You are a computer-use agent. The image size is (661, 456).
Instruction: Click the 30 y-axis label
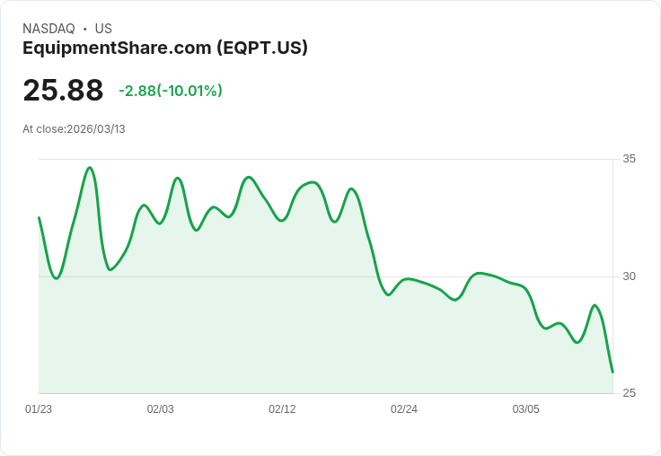pos(629,276)
